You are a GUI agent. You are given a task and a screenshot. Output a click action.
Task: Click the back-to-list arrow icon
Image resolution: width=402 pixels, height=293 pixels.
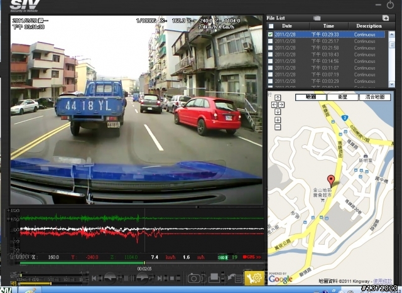[x=234, y=278]
